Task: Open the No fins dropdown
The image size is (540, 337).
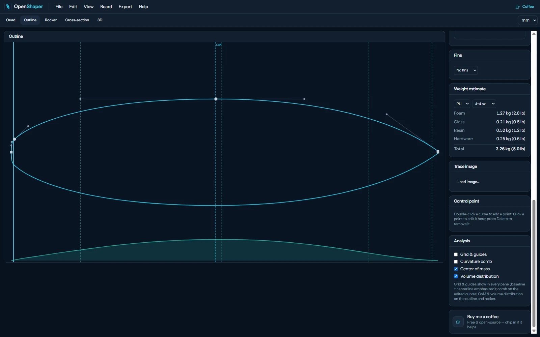Action: click(465, 70)
